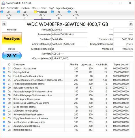
Task: Click status icon of Olvasási hibák száma row
Action: [x=4, y=68]
